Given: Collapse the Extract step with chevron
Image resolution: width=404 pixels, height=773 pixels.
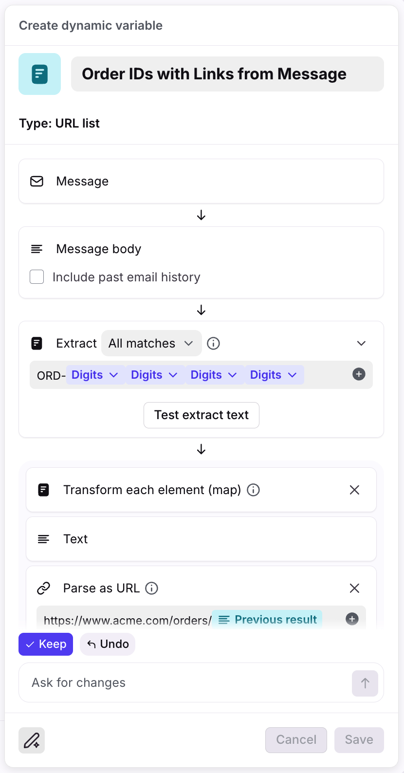Looking at the screenshot, I should (361, 344).
